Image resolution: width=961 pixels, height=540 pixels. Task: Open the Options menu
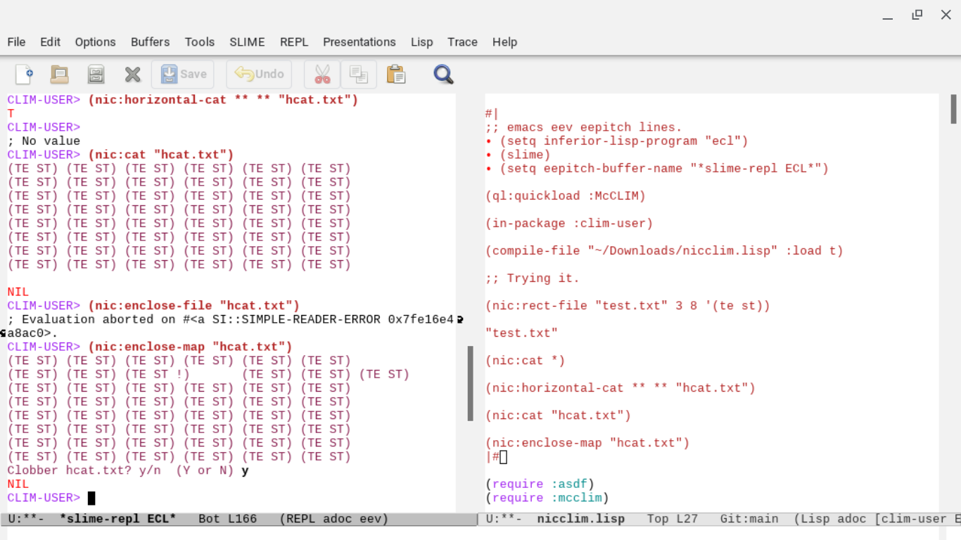[x=95, y=42]
